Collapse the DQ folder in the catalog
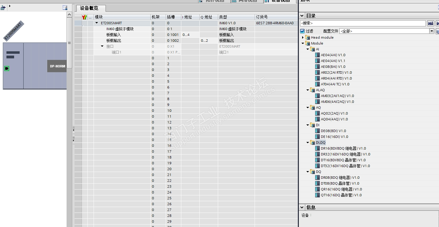Screen dimensions: 439x227 click(308, 172)
